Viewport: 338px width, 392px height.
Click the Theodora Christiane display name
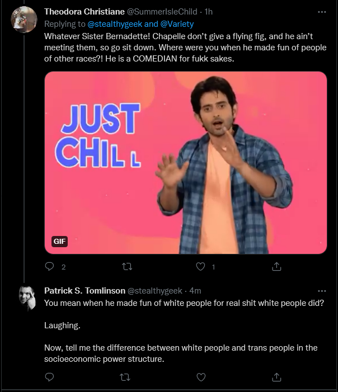(84, 12)
